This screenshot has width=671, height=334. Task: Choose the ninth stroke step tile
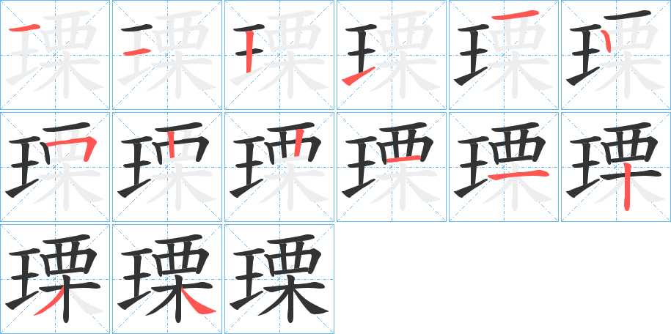click(x=279, y=167)
